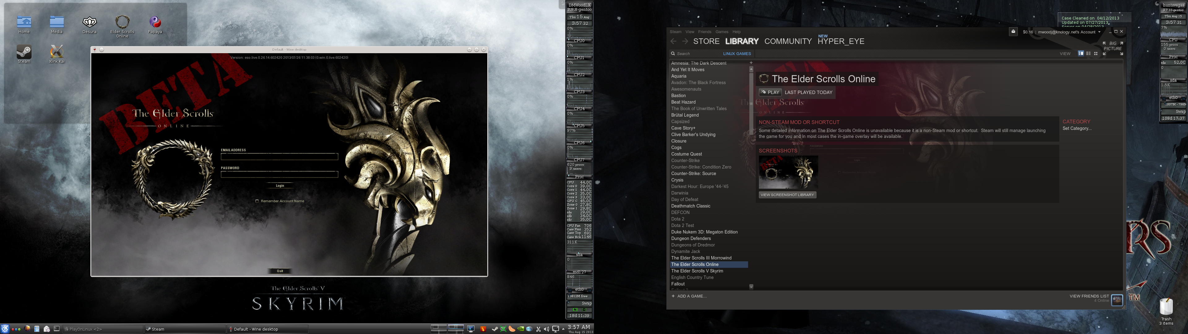Viewport: 1188px width, 334px height.
Task: Go to the COMMUNITY tab
Action: point(788,41)
